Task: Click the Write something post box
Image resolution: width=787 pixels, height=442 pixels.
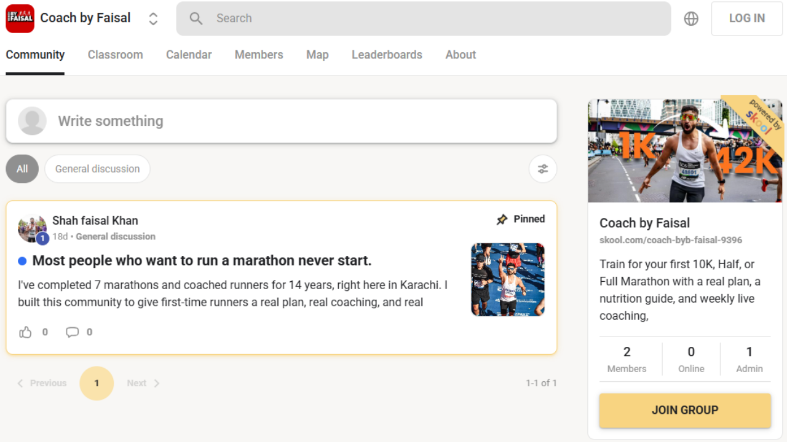Action: click(x=282, y=121)
